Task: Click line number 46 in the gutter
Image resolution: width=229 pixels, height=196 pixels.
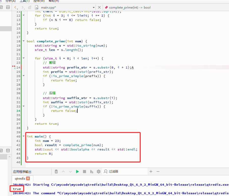Action: tap(18, 162)
